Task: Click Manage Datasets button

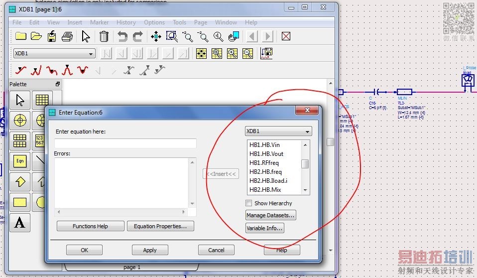Action: 270,215
